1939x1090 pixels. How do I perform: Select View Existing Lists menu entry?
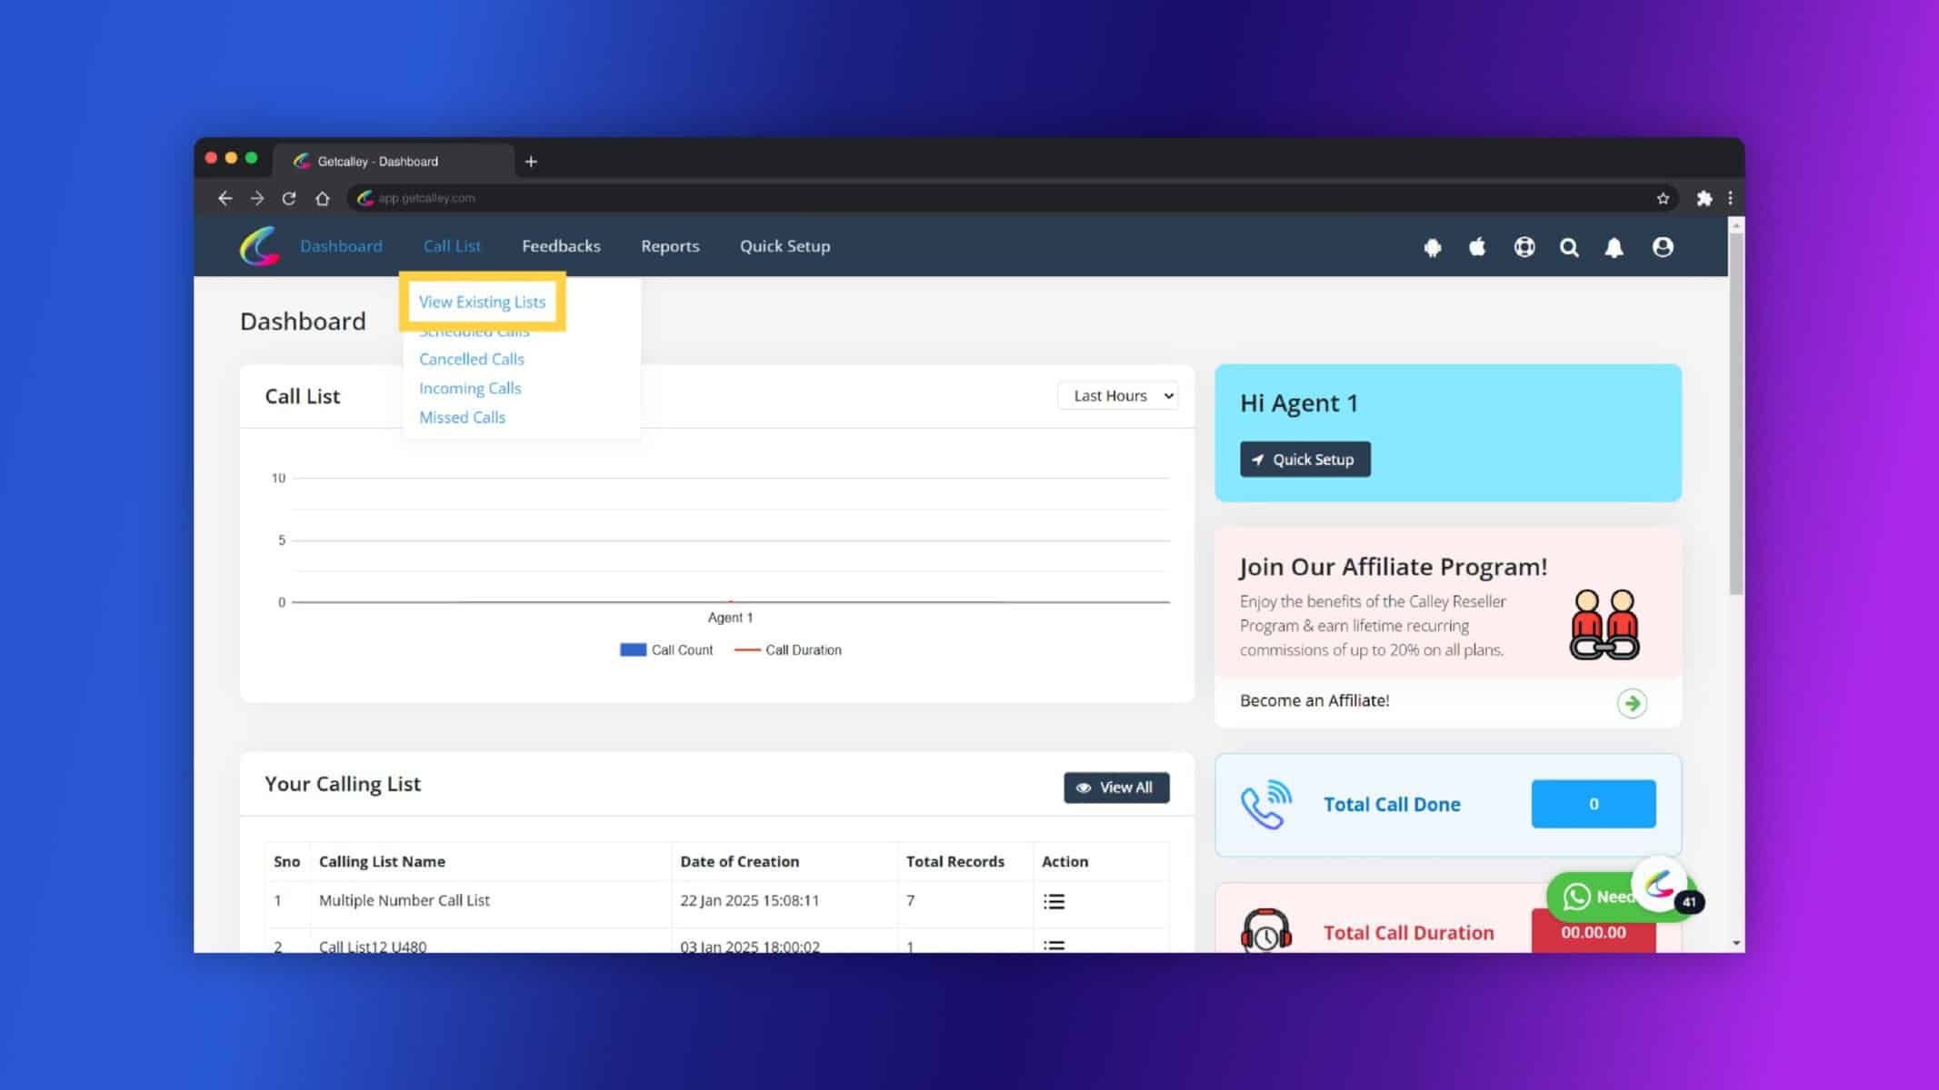click(482, 302)
